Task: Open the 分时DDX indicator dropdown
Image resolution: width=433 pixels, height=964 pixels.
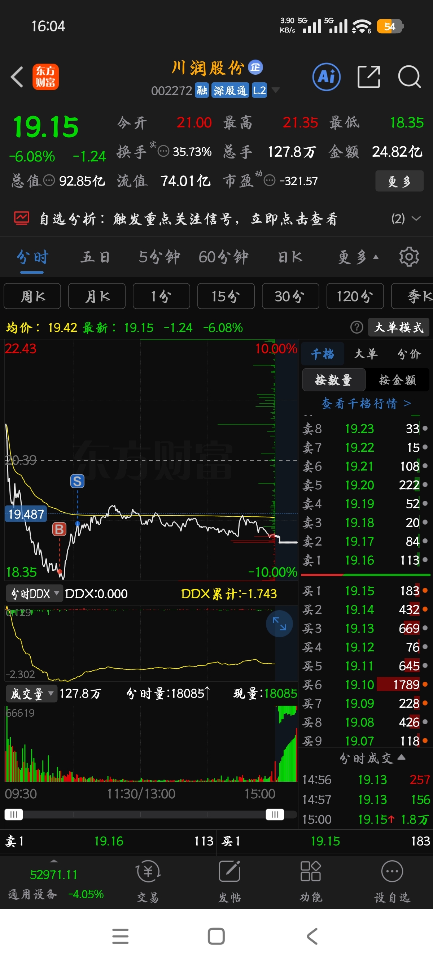Action: (x=34, y=594)
